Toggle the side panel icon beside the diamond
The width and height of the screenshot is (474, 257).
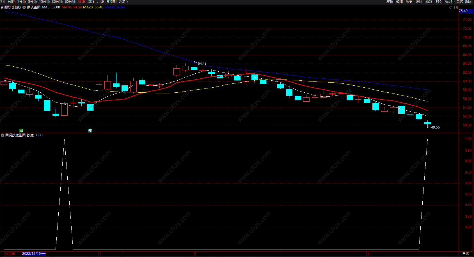coord(456,7)
